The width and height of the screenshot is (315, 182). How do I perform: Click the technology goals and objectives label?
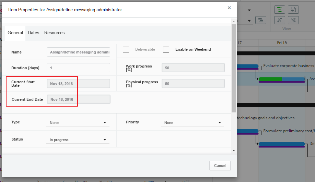(266, 118)
